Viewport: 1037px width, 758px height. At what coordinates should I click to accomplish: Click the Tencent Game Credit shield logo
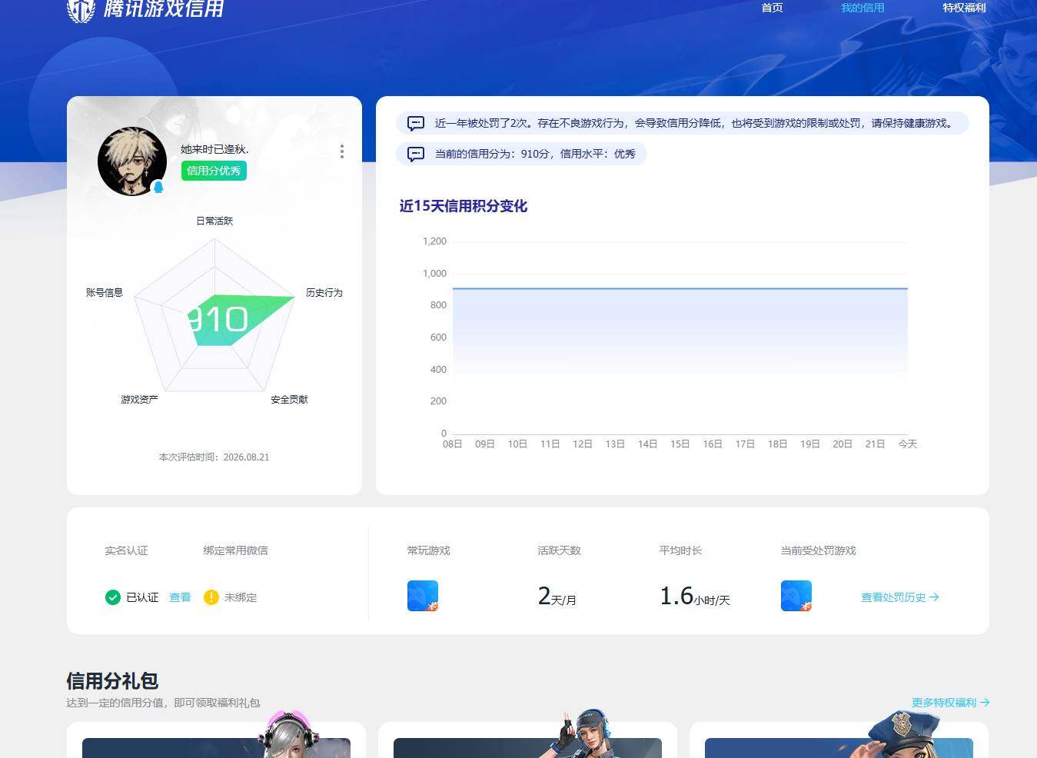point(81,9)
